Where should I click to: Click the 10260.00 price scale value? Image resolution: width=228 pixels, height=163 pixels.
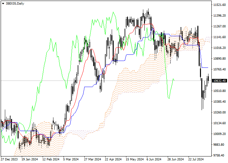click(x=220, y=112)
